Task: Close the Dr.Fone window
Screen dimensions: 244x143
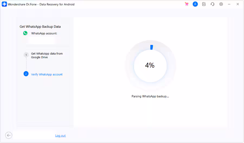Action: 238,4
